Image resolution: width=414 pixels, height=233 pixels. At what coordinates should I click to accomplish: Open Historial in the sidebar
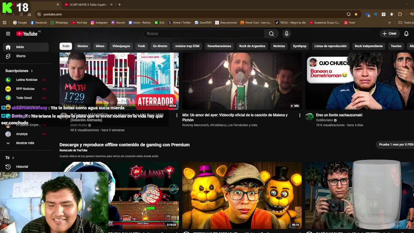point(26,167)
